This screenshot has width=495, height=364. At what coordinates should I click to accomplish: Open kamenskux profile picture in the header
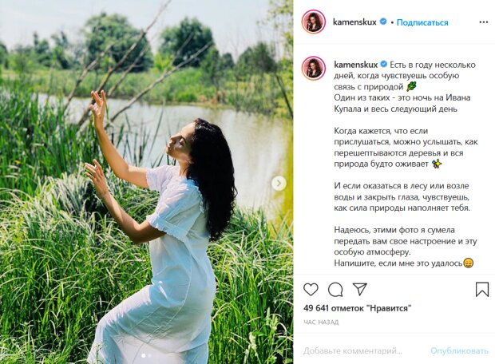pos(314,22)
